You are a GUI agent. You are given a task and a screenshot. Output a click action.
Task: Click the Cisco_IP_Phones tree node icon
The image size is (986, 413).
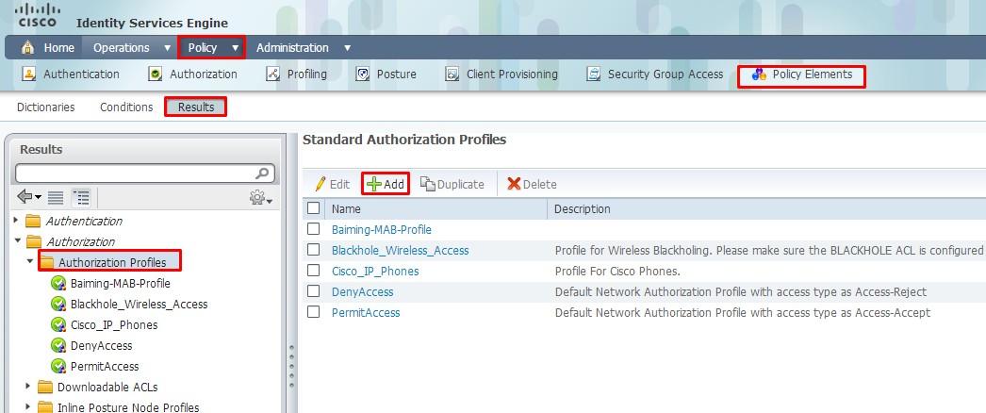click(58, 325)
